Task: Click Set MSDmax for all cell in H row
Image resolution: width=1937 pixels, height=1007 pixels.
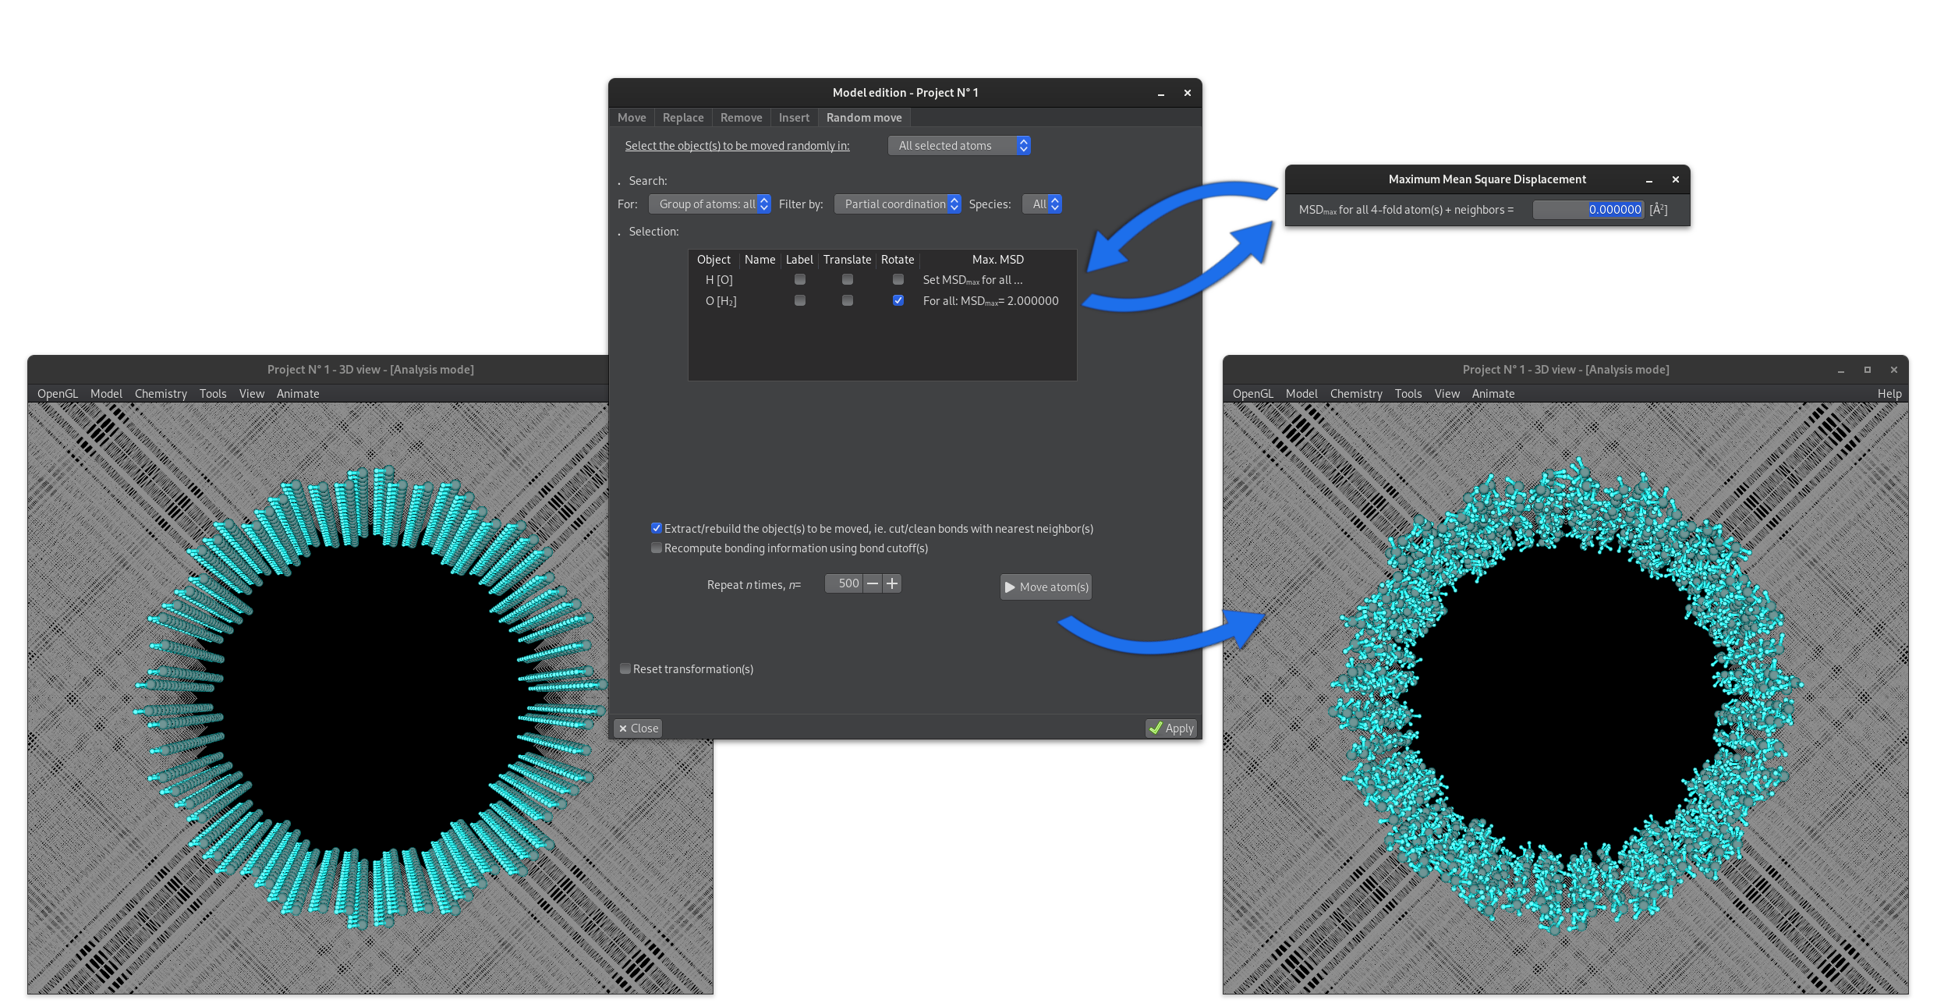Action: point(972,280)
